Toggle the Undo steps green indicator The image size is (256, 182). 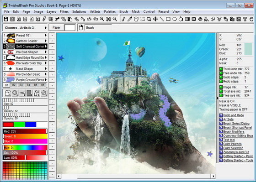coord(221,77)
